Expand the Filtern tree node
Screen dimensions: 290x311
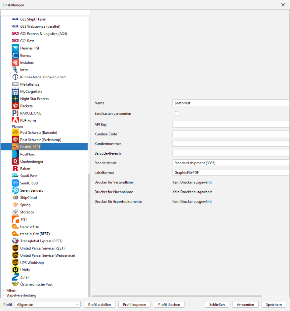coord(3,290)
